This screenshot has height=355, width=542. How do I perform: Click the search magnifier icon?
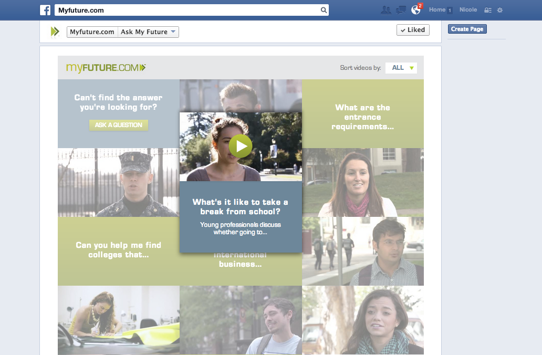(x=324, y=10)
